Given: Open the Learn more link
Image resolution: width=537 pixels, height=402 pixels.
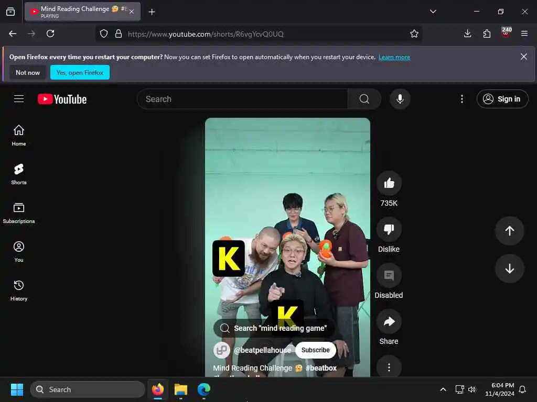Looking at the screenshot, I should tap(394, 57).
